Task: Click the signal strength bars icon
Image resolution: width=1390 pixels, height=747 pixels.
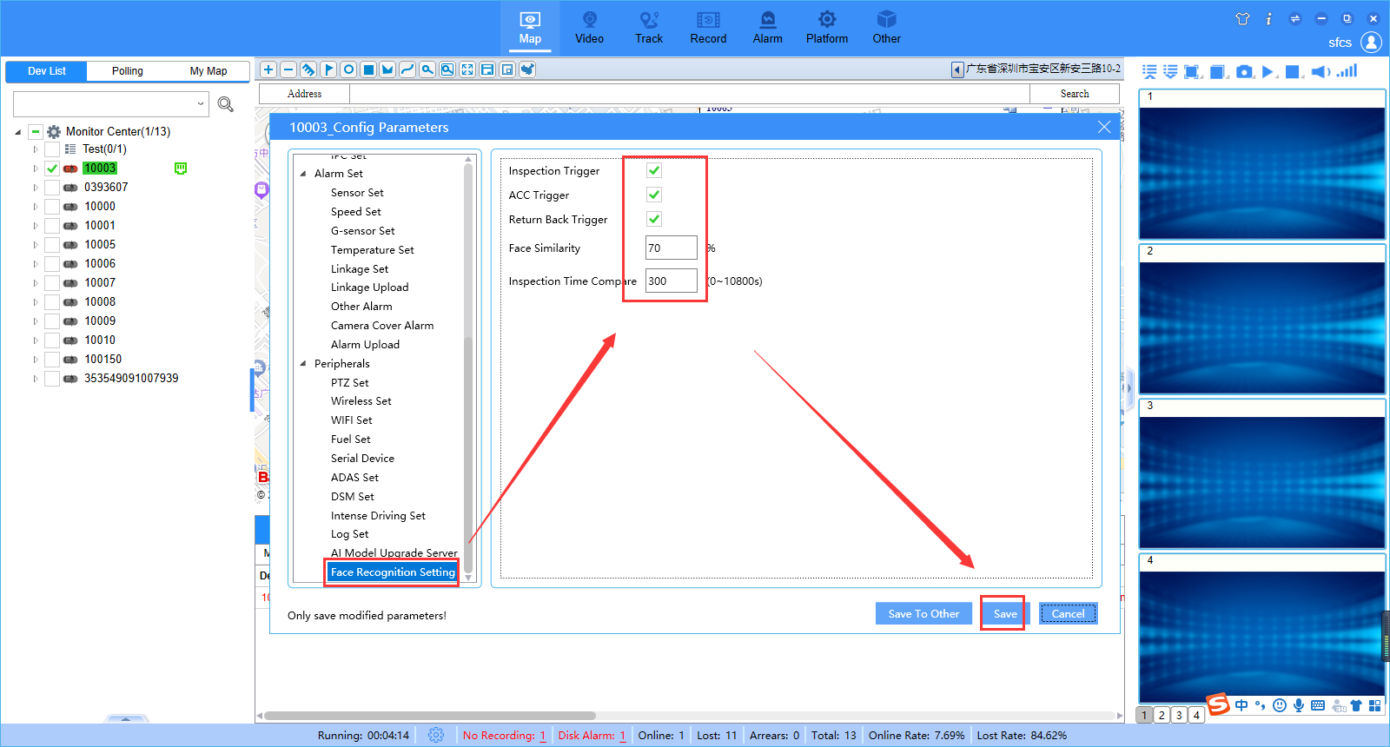Action: coord(1347,71)
